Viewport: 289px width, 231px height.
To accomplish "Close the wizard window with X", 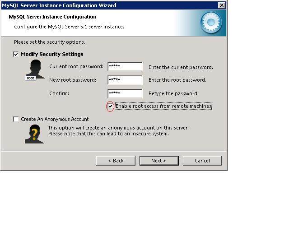I will 222,5.
